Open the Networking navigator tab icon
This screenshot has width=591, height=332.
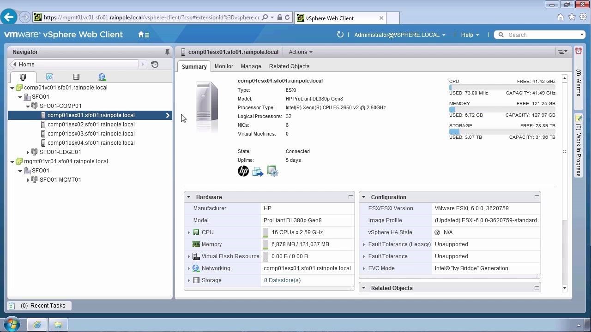pos(102,77)
